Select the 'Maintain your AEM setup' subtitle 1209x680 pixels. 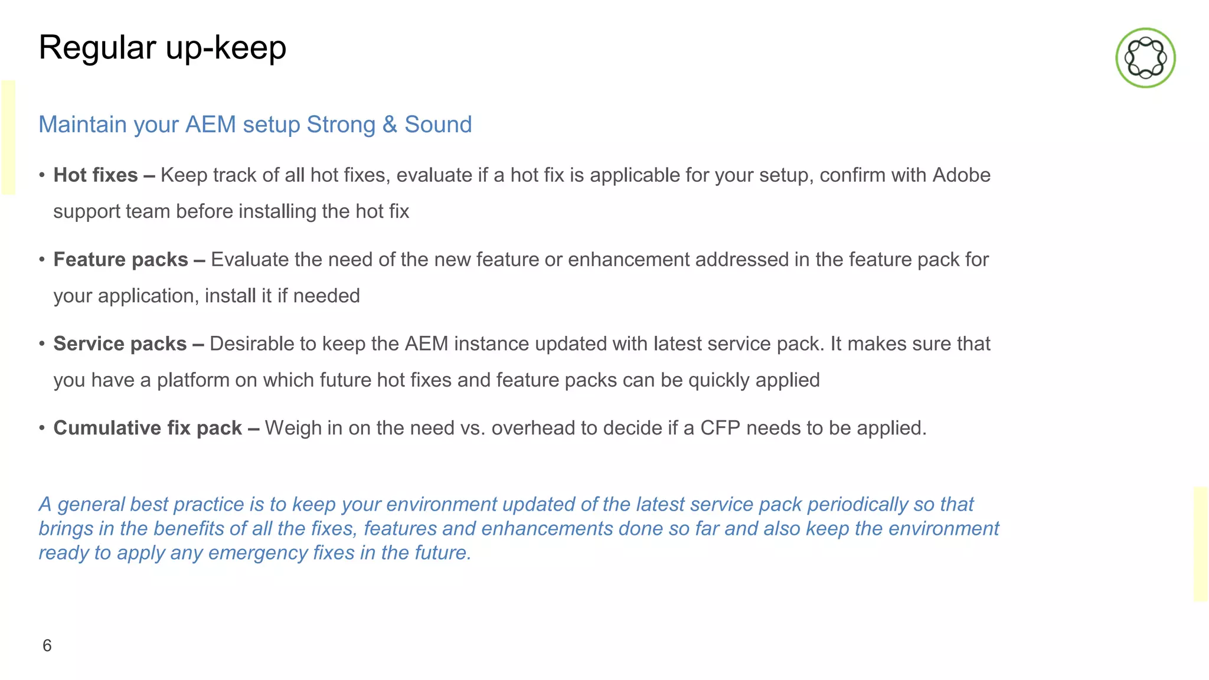point(255,125)
